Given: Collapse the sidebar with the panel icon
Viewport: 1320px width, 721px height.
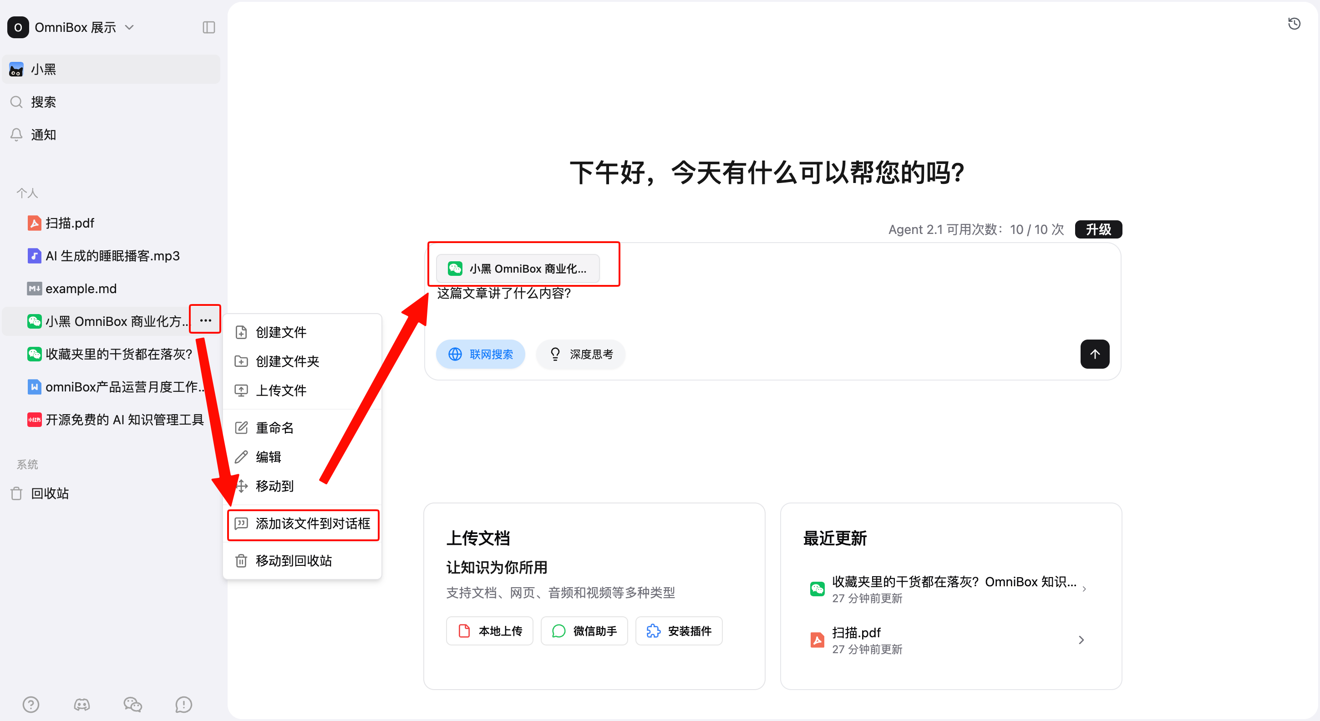Looking at the screenshot, I should (208, 27).
